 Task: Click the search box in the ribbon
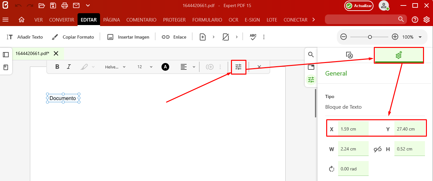tap(365, 19)
